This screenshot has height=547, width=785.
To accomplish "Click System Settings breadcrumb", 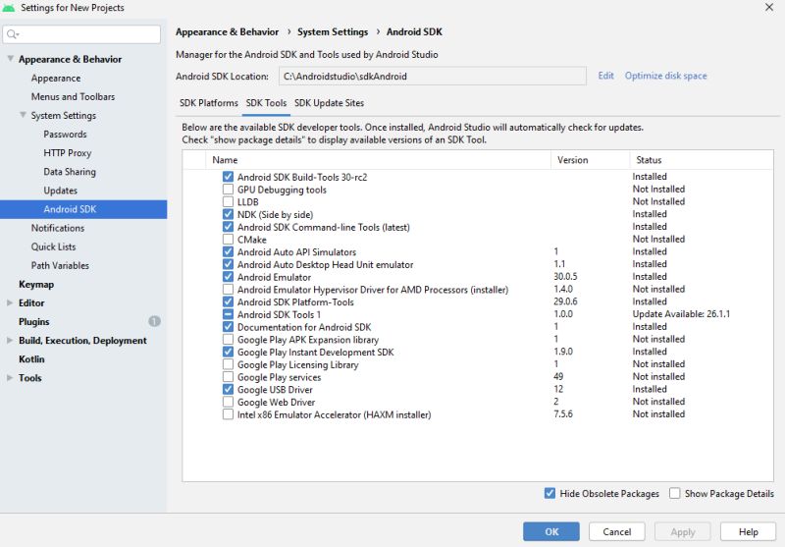I will 333,32.
